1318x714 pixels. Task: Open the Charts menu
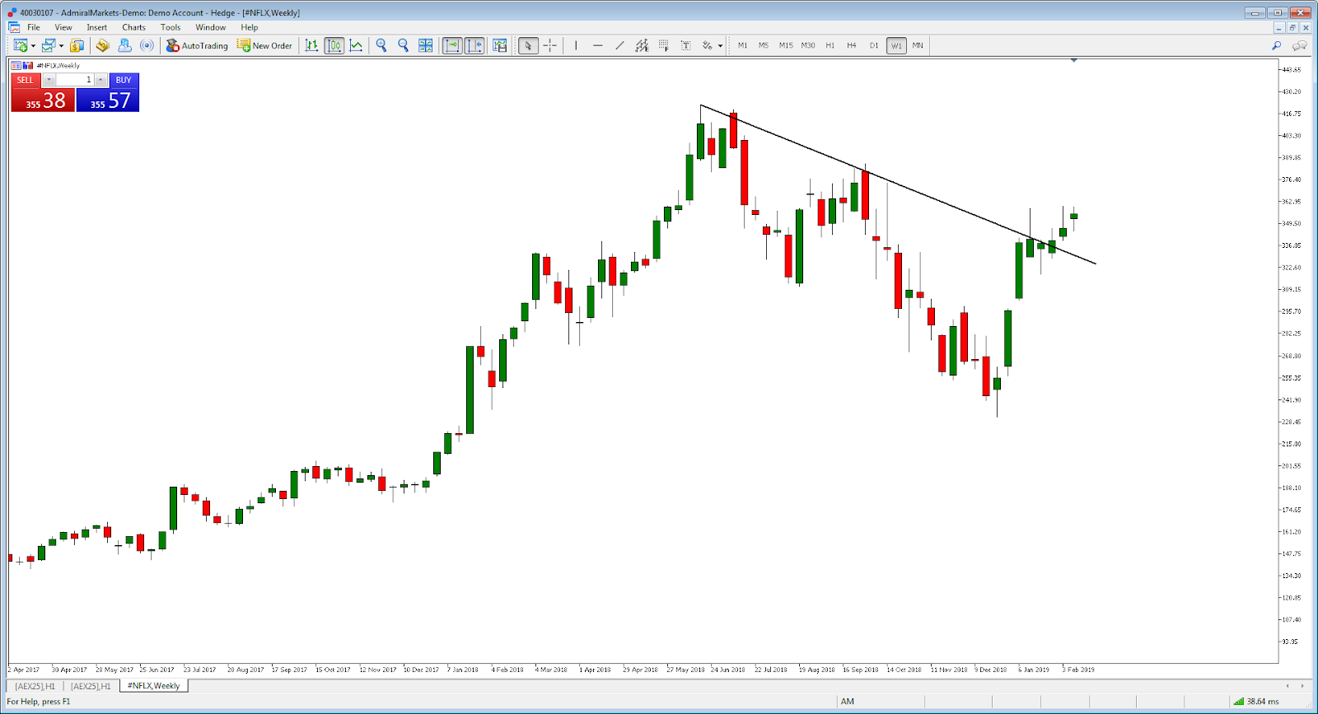(133, 27)
